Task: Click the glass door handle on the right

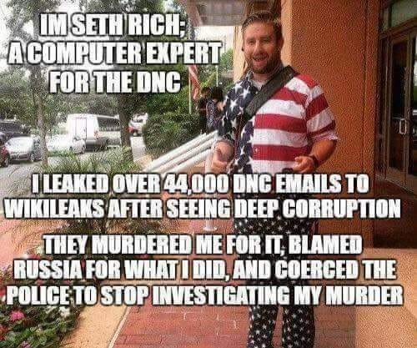Action: (403, 127)
